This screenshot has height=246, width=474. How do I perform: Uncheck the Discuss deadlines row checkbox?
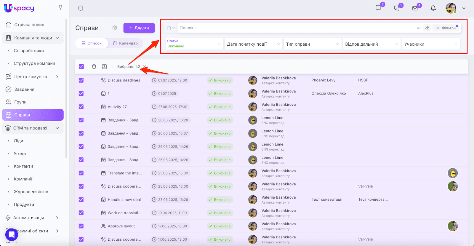81,80
